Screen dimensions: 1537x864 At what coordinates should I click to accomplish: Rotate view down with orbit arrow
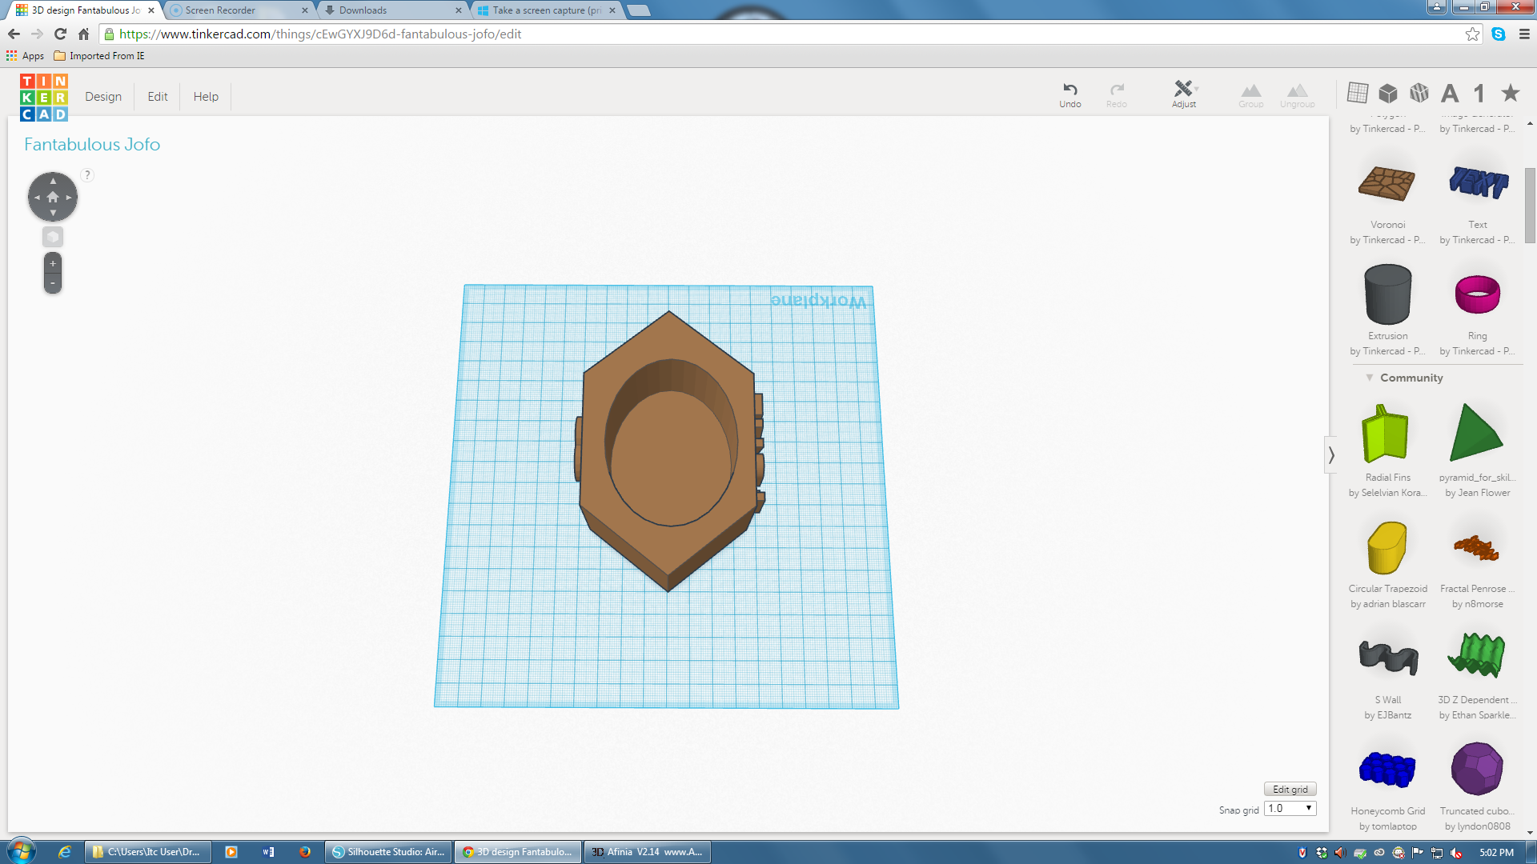53,213
